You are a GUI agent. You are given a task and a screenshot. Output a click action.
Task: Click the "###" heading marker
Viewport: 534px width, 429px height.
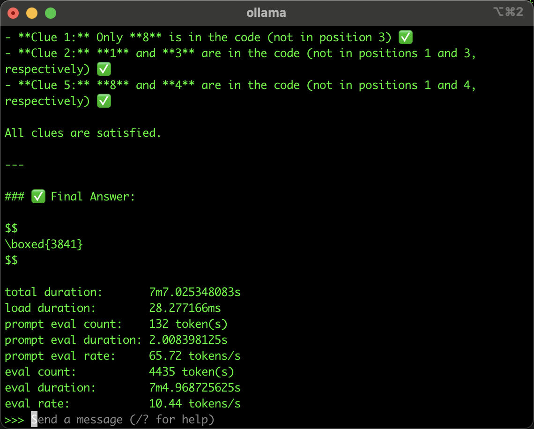click(14, 197)
